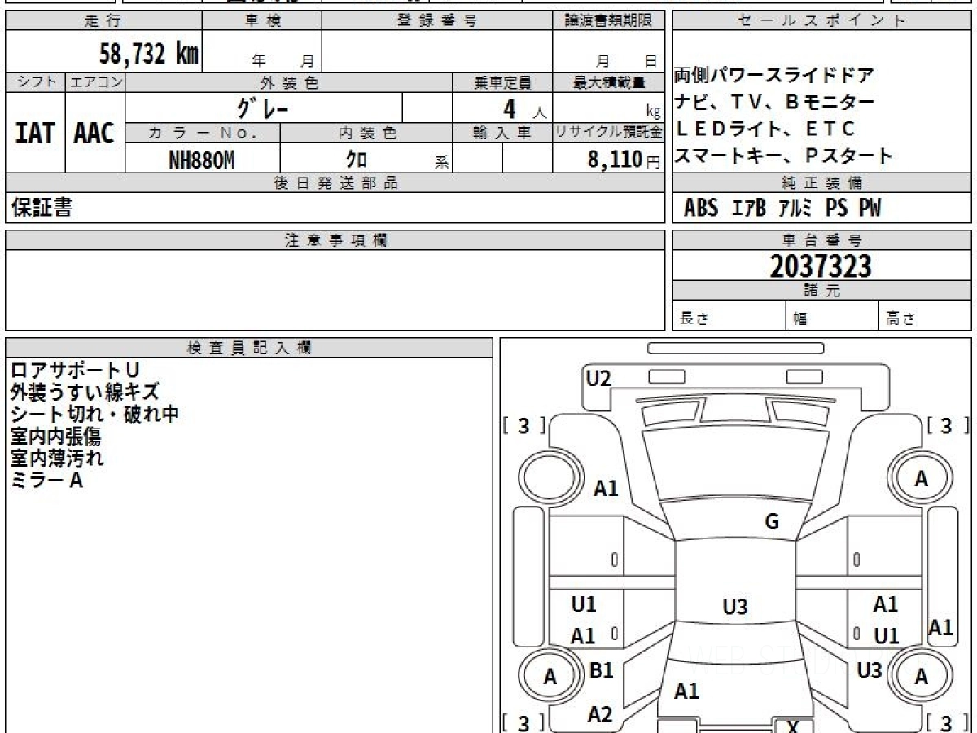Click the interior color クロ
Screen dimensions: 977x733
(357, 160)
